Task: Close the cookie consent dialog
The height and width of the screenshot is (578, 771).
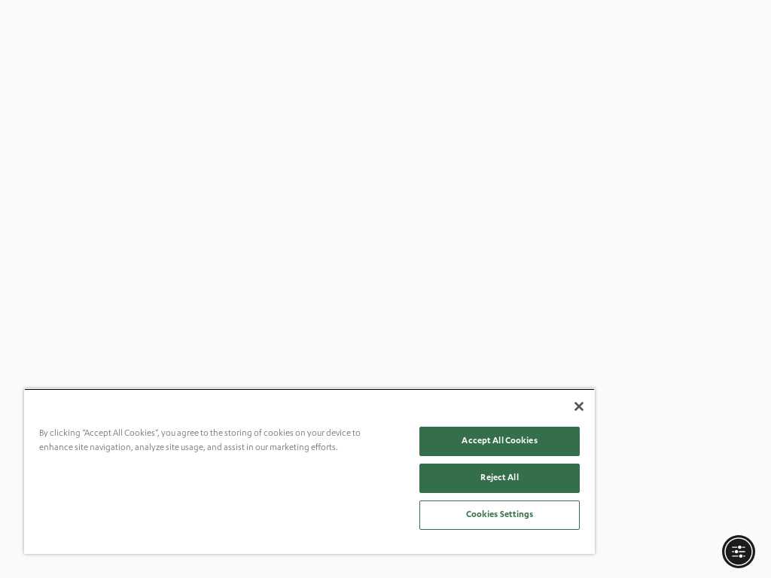Action: click(579, 406)
